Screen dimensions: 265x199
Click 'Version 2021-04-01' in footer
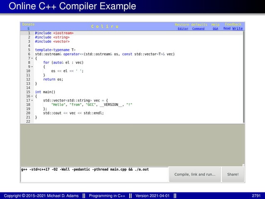(152, 196)
